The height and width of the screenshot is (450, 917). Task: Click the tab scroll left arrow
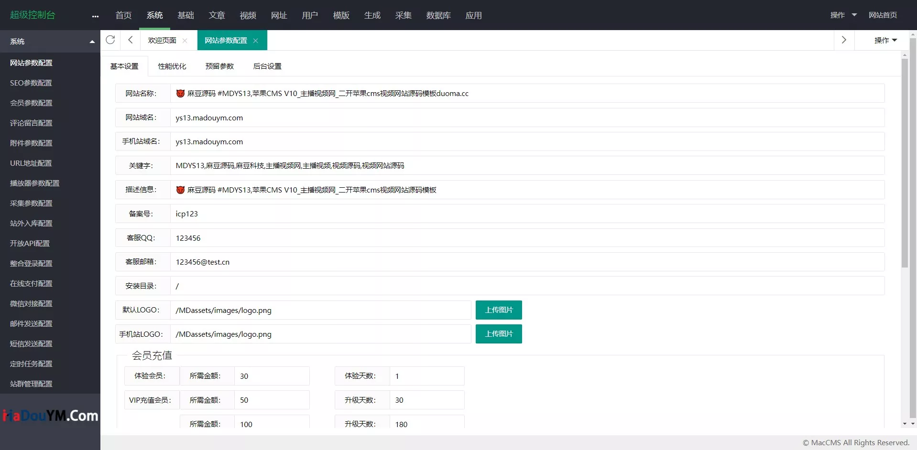[130, 40]
